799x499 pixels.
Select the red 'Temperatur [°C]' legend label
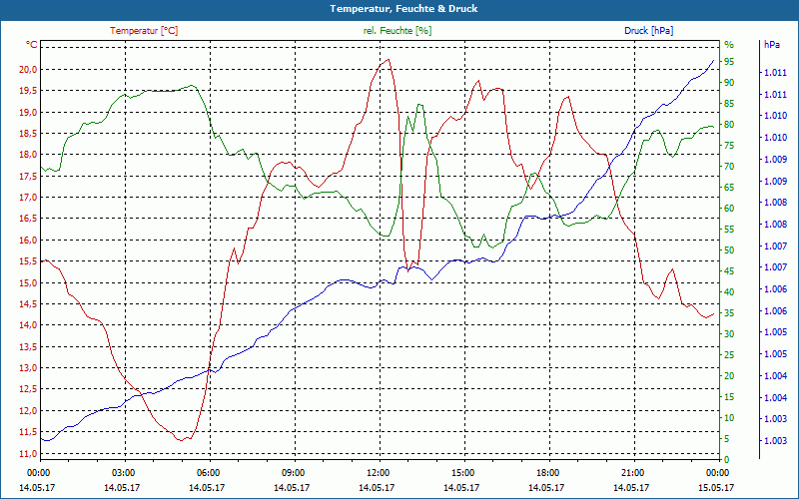(x=144, y=31)
